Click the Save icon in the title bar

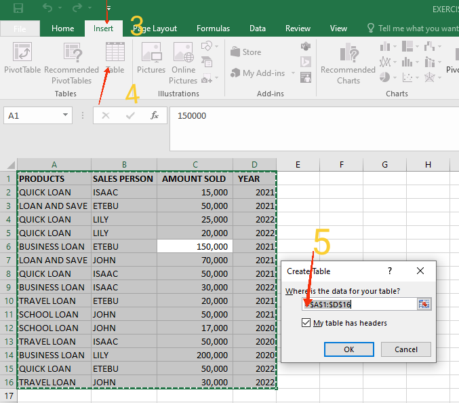point(18,8)
